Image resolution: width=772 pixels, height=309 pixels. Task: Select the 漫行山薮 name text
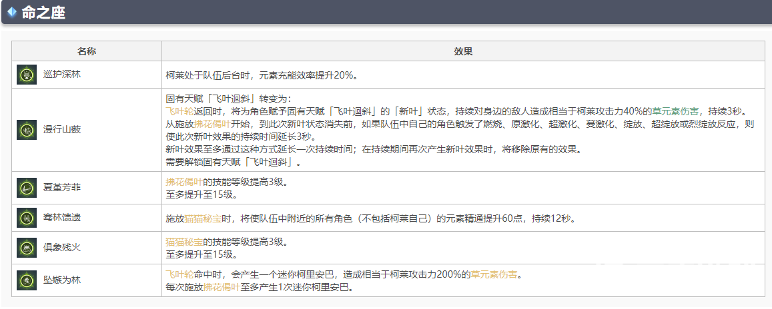(x=61, y=130)
